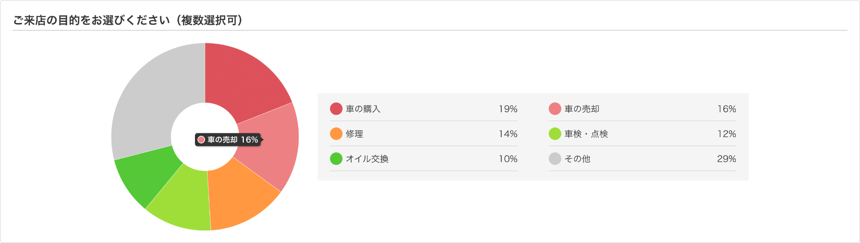The height and width of the screenshot is (243, 860).
Task: Click the pink 車の売却 legend dot
Action: coord(555,109)
